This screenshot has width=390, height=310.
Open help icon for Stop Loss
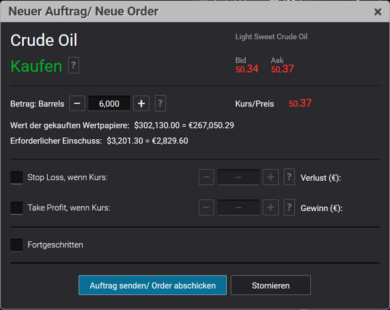[289, 177]
